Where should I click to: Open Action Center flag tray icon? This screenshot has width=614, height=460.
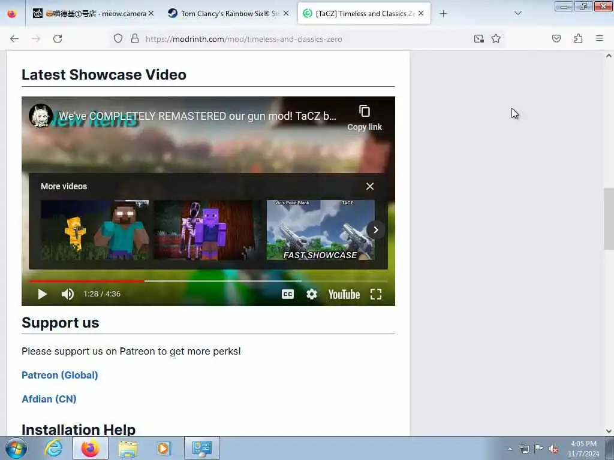[539, 449]
